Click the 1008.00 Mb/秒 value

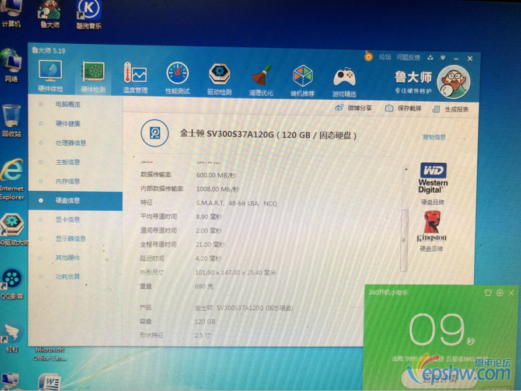218,189
